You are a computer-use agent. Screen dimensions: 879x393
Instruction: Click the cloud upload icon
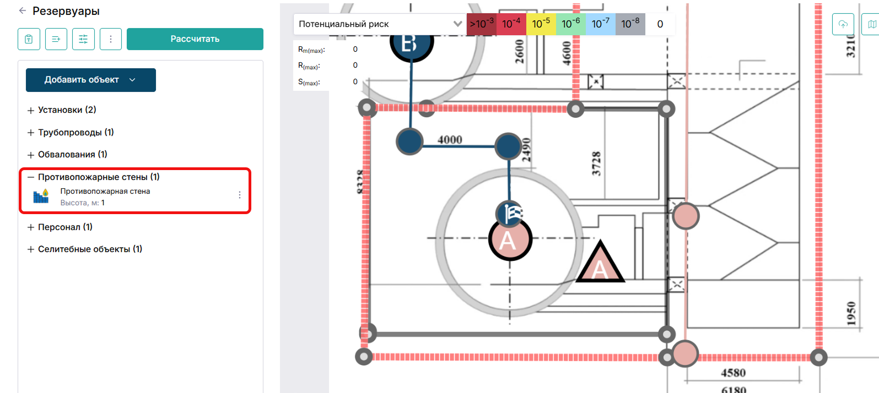843,24
